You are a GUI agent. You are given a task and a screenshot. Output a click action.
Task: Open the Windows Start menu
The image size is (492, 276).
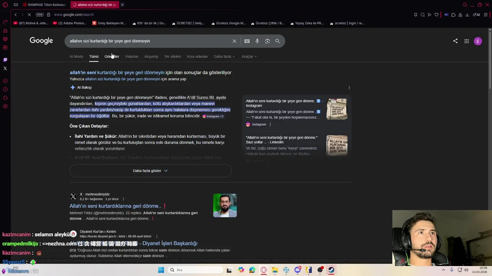161,270
